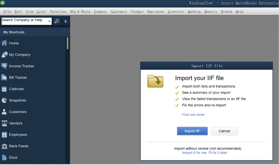
Task: Open the My Company shortcut label
Action: pyautogui.click(x=20, y=55)
